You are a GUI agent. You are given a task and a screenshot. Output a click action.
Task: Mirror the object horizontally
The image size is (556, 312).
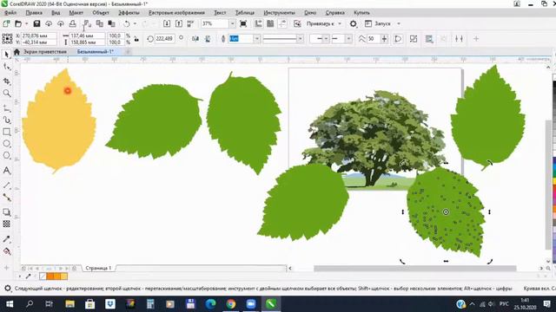coord(195,39)
